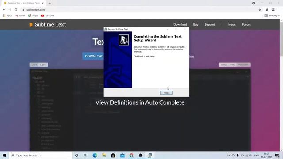Select the Windows preview option
This screenshot has height=159, width=283.
pos(243,65)
